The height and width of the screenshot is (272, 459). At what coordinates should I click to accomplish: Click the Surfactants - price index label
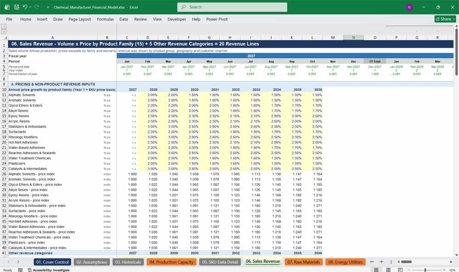tap(27, 211)
